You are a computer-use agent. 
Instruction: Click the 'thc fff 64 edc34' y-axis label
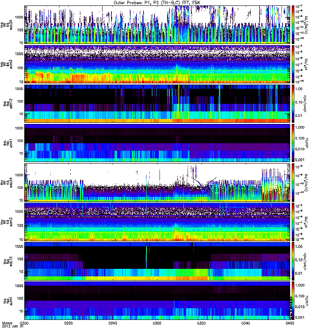pos(6,183)
